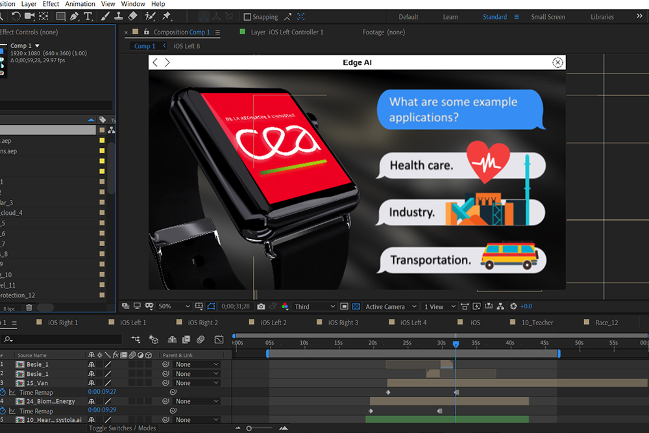
Task: Click the 8 bpc color depth button
Action: point(9,308)
